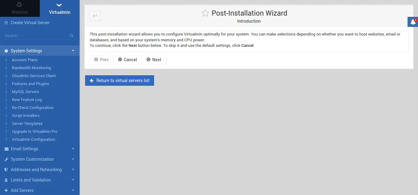Star the Post-Installation Wizard page as favorite

[x=205, y=13]
